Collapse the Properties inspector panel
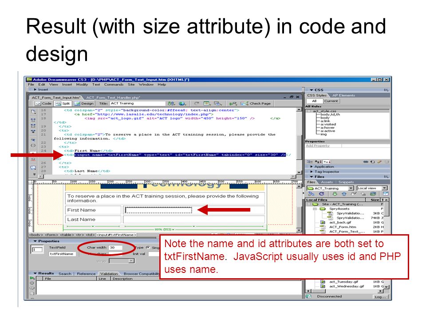The image size is (426, 320). pyautogui.click(x=35, y=241)
